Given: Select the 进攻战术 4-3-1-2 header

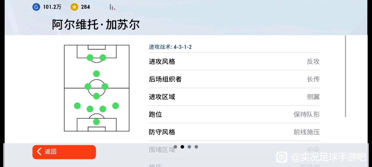Looking at the screenshot, I should tap(170, 47).
